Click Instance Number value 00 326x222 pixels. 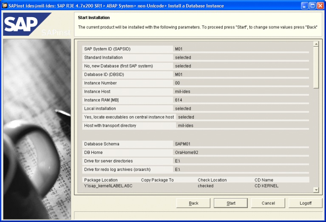pyautogui.click(x=177, y=83)
